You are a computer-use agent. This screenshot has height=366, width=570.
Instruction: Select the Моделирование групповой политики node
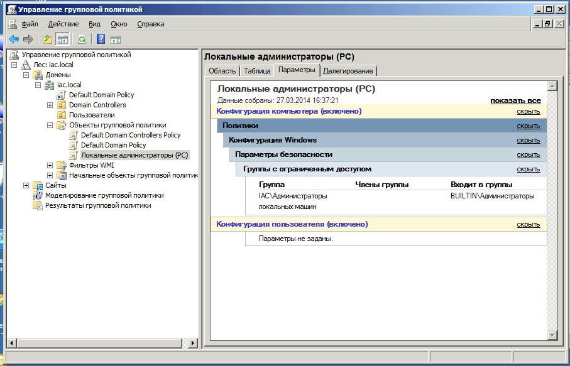[104, 195]
